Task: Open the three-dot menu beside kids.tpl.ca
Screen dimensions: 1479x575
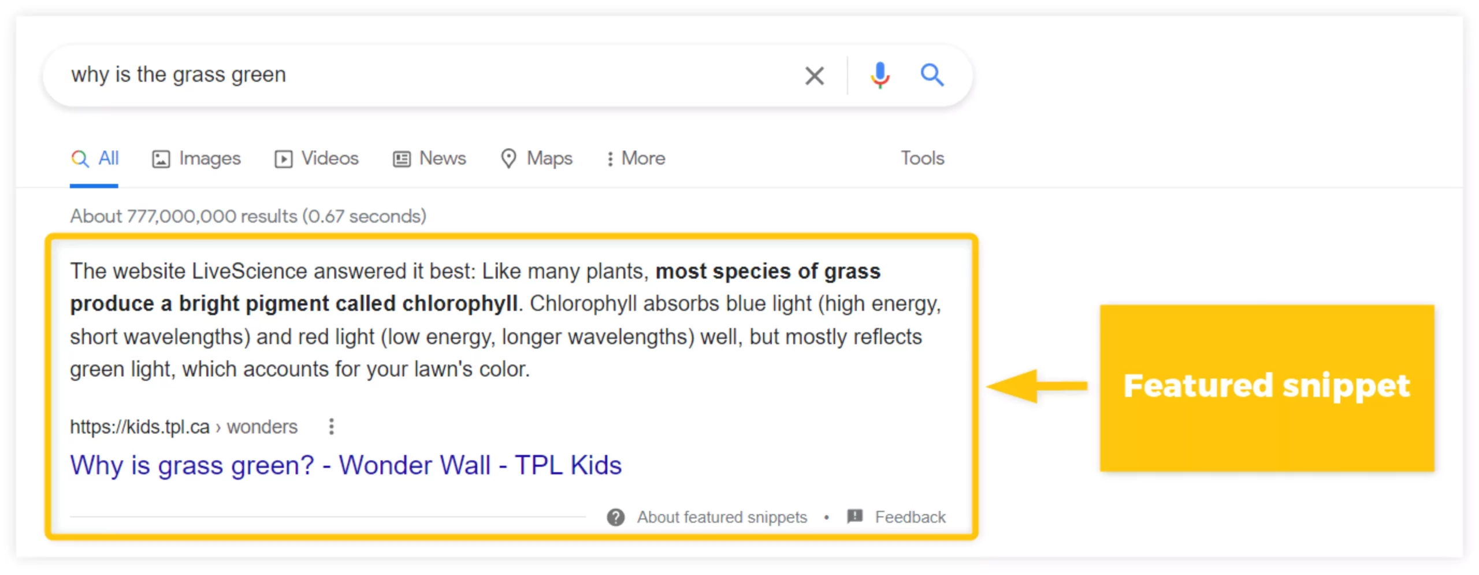Action: (x=331, y=426)
